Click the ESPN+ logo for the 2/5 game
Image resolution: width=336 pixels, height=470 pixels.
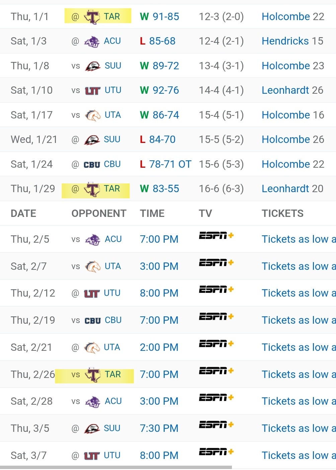[216, 236]
